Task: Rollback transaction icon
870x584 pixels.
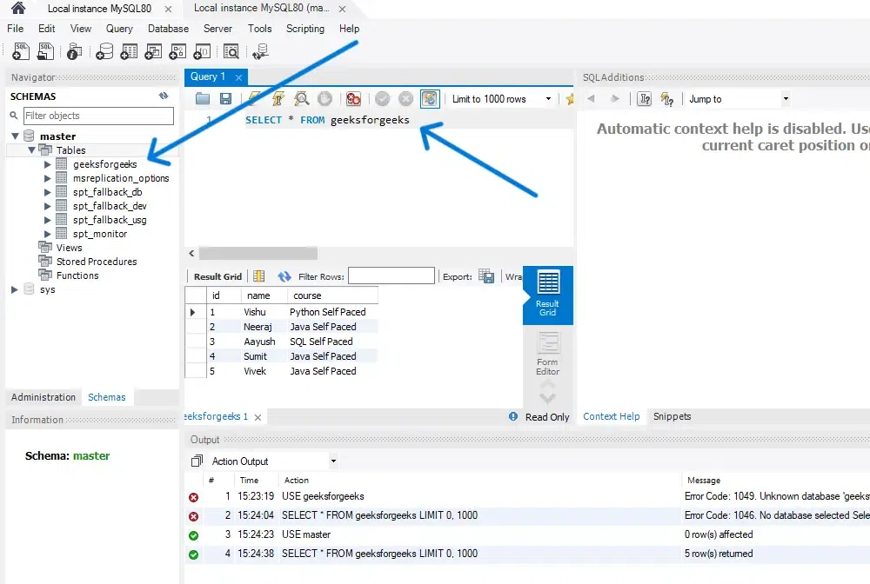Action: pyautogui.click(x=405, y=98)
